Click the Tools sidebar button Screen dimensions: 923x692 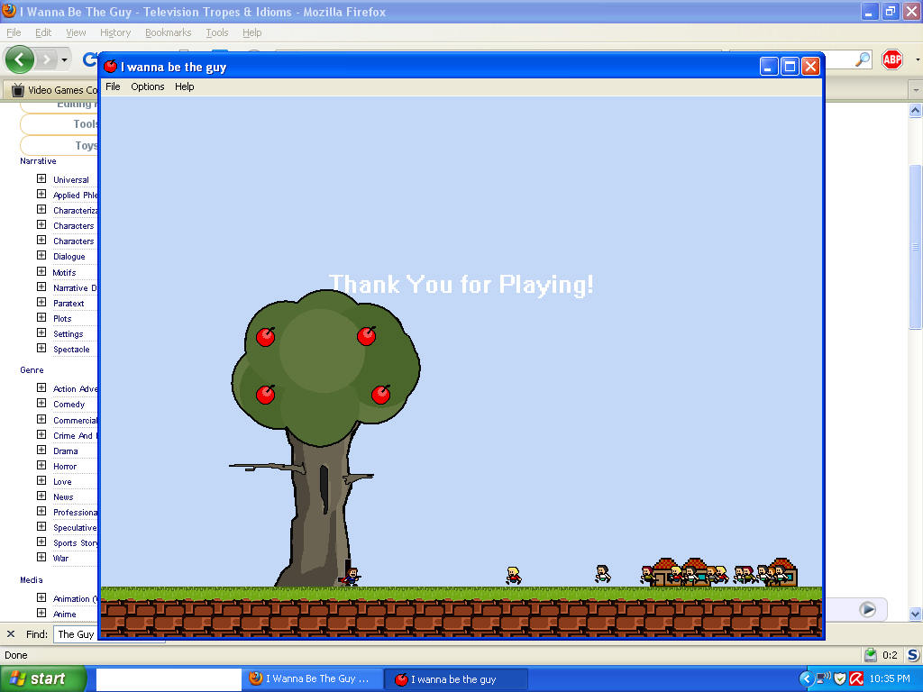coord(59,124)
